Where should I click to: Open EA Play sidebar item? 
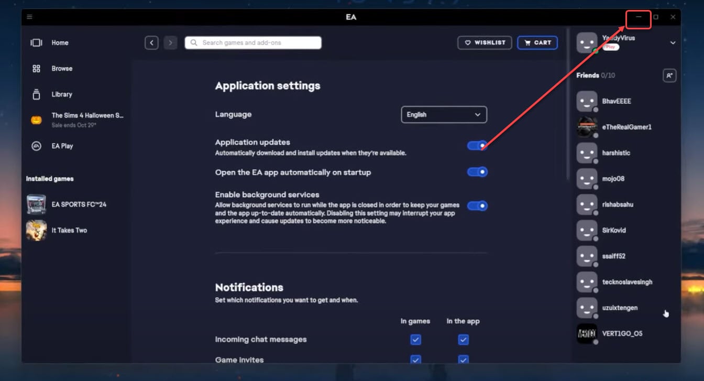pyautogui.click(x=62, y=146)
